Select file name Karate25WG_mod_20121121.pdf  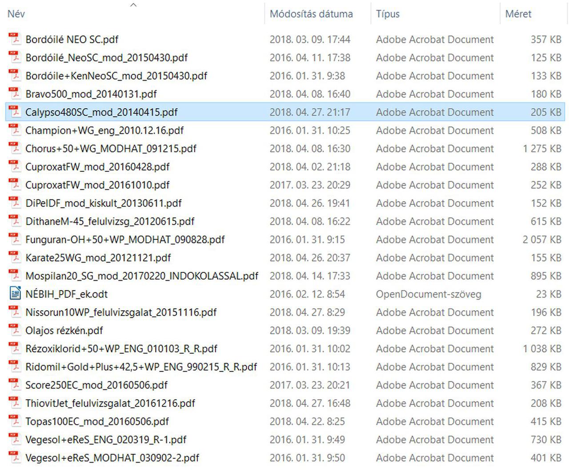pyautogui.click(x=98, y=258)
